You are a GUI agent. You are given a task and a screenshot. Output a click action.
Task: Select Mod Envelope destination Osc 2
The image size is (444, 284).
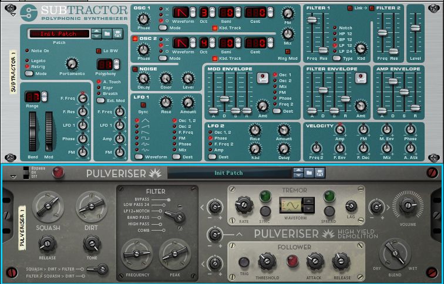(275, 80)
